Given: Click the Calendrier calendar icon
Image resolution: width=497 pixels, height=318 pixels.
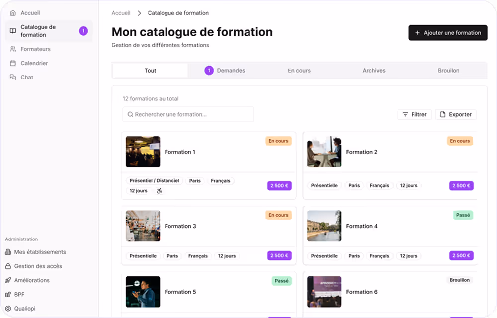Looking at the screenshot, I should [13, 63].
